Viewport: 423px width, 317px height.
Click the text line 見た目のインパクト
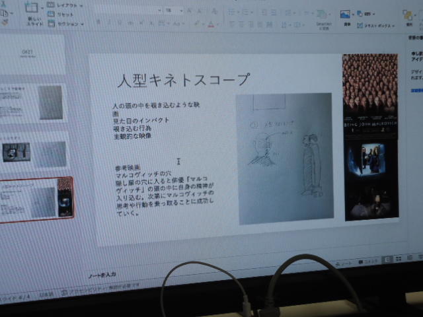141,120
